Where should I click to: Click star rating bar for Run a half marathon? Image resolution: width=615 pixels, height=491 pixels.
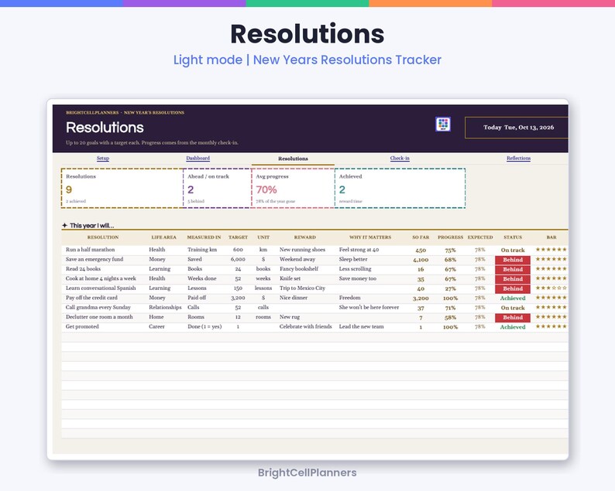point(551,250)
